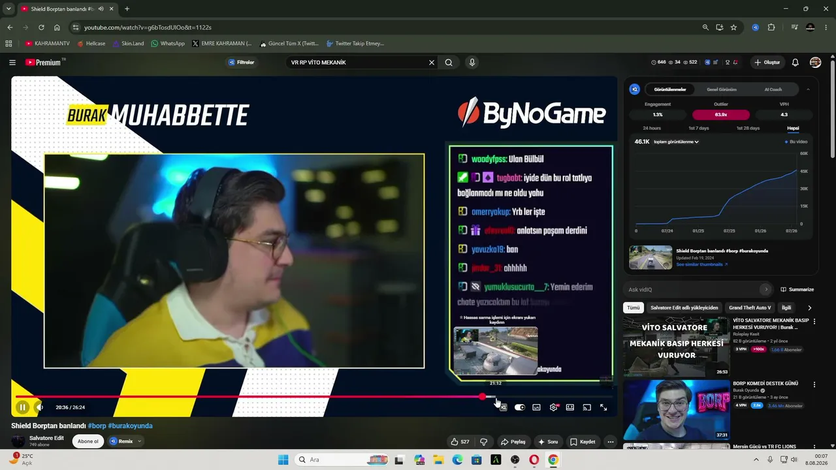Open the WhatsApp bookmark

(x=168, y=44)
